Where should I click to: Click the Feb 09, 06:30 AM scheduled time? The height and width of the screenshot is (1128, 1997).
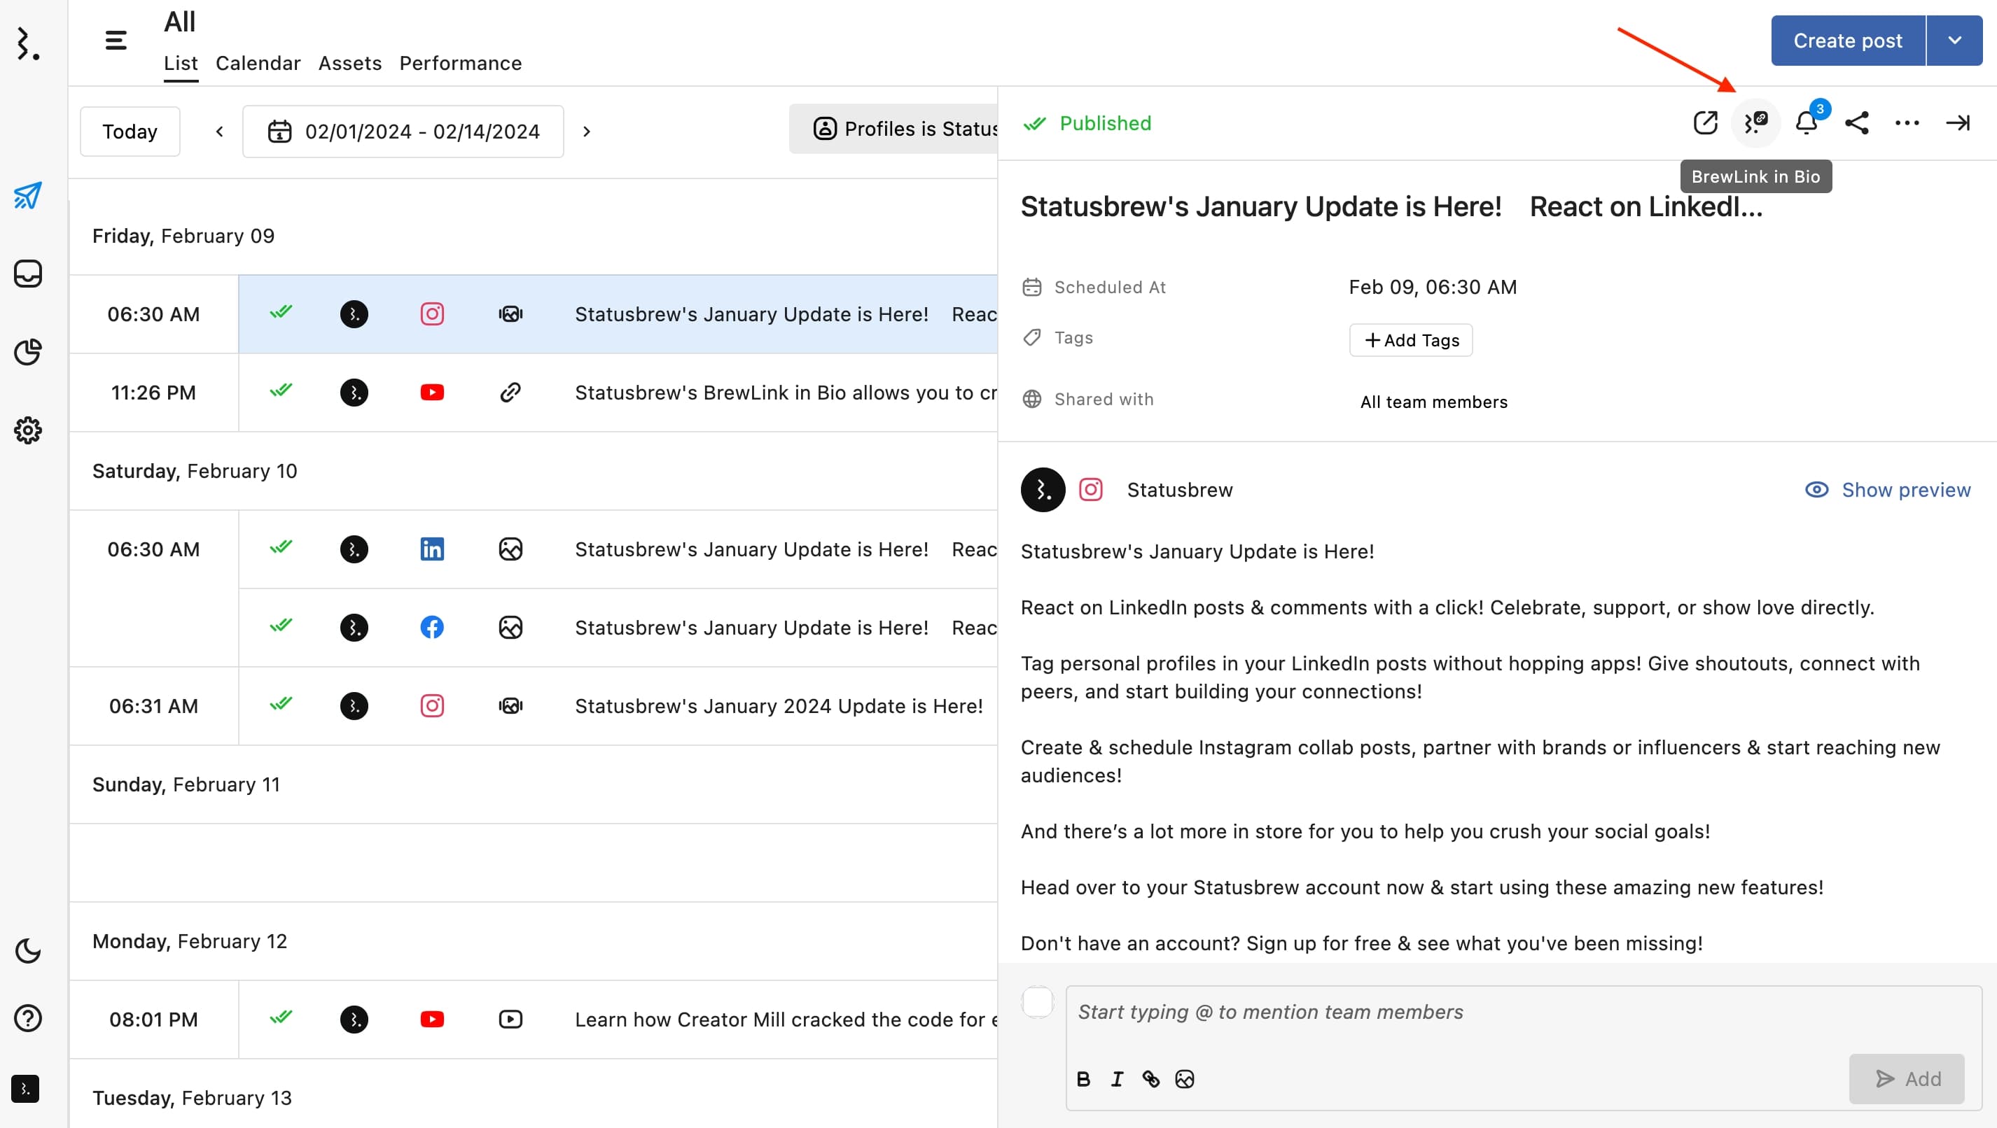(1433, 288)
